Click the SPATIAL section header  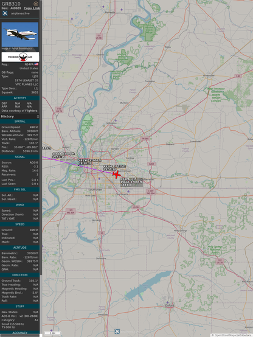pyautogui.click(x=20, y=122)
